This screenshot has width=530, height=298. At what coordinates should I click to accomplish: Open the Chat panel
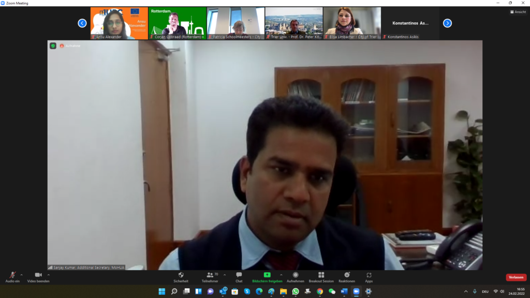tap(239, 275)
